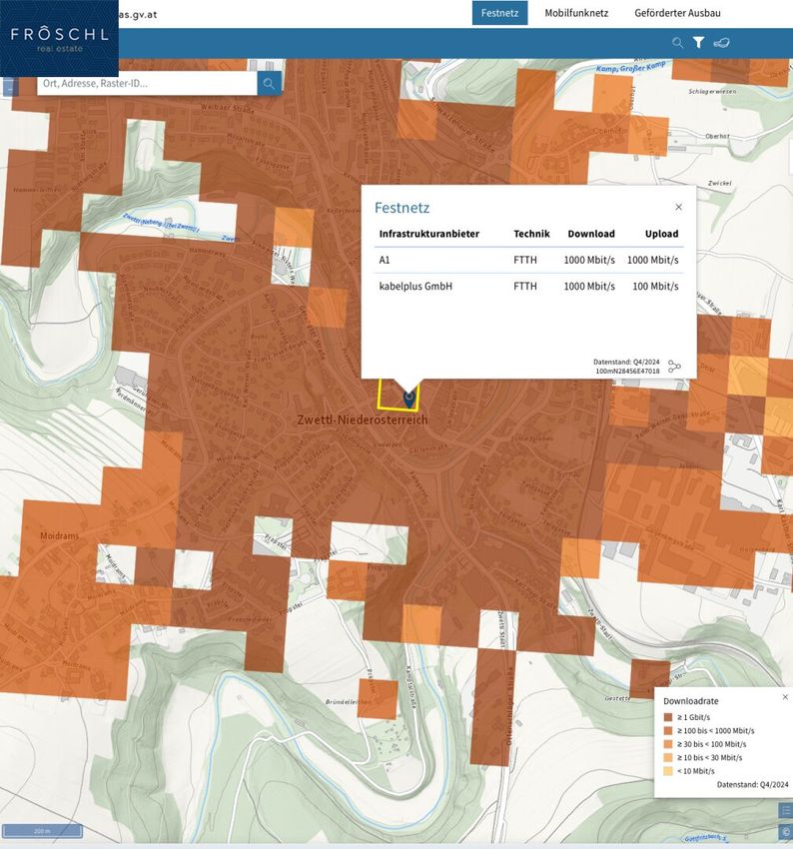The height and width of the screenshot is (849, 793).
Task: Click the icon right of the filter funnel
Action: [x=722, y=43]
